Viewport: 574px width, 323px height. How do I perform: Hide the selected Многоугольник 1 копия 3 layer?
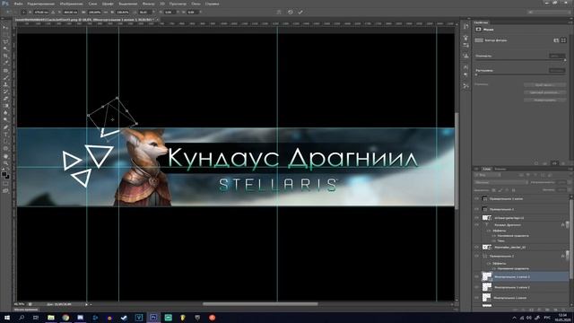click(x=476, y=276)
